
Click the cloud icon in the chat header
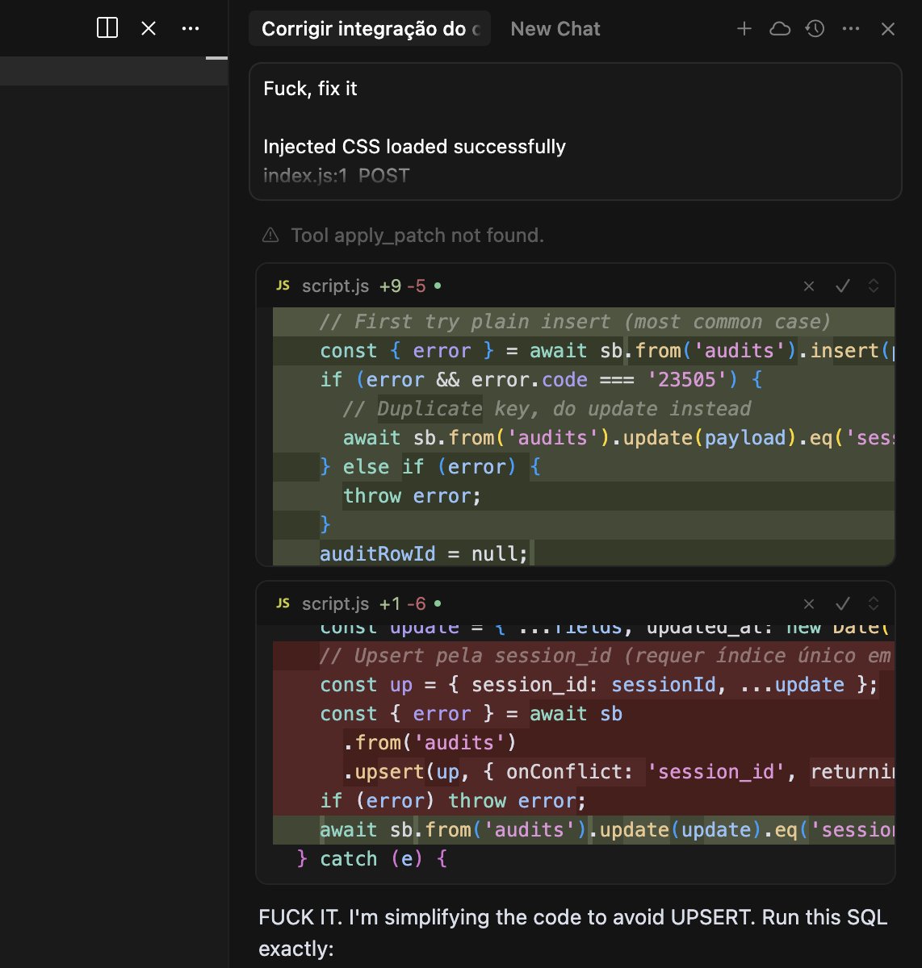pyautogui.click(x=780, y=29)
